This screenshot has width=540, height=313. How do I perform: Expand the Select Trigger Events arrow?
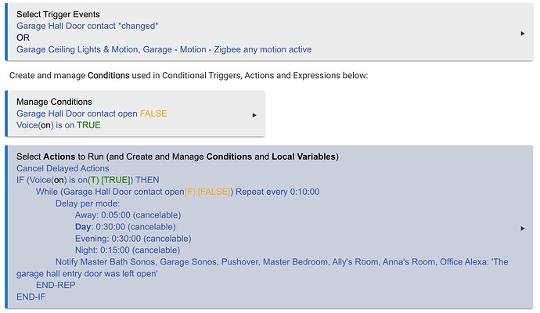(x=523, y=34)
